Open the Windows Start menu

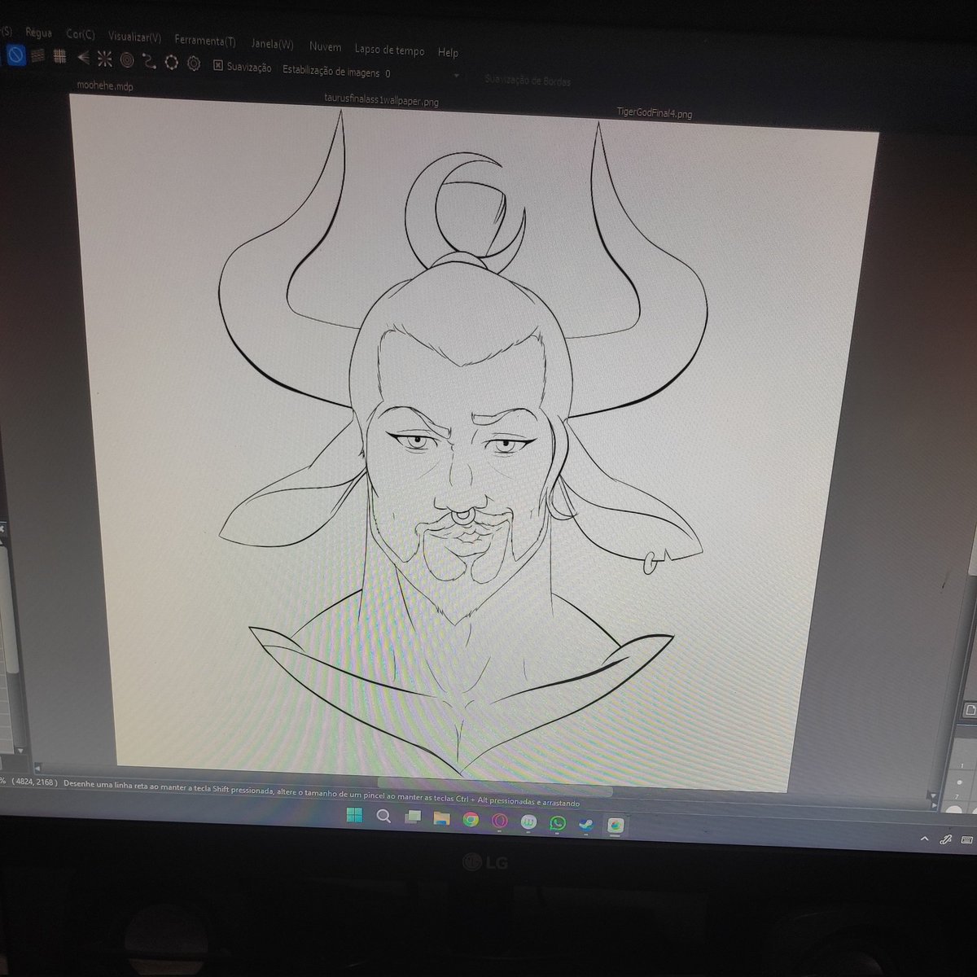(354, 815)
